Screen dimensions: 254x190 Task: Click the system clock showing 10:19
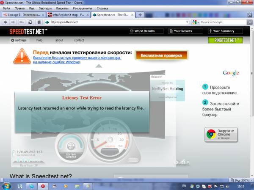pos(240,187)
